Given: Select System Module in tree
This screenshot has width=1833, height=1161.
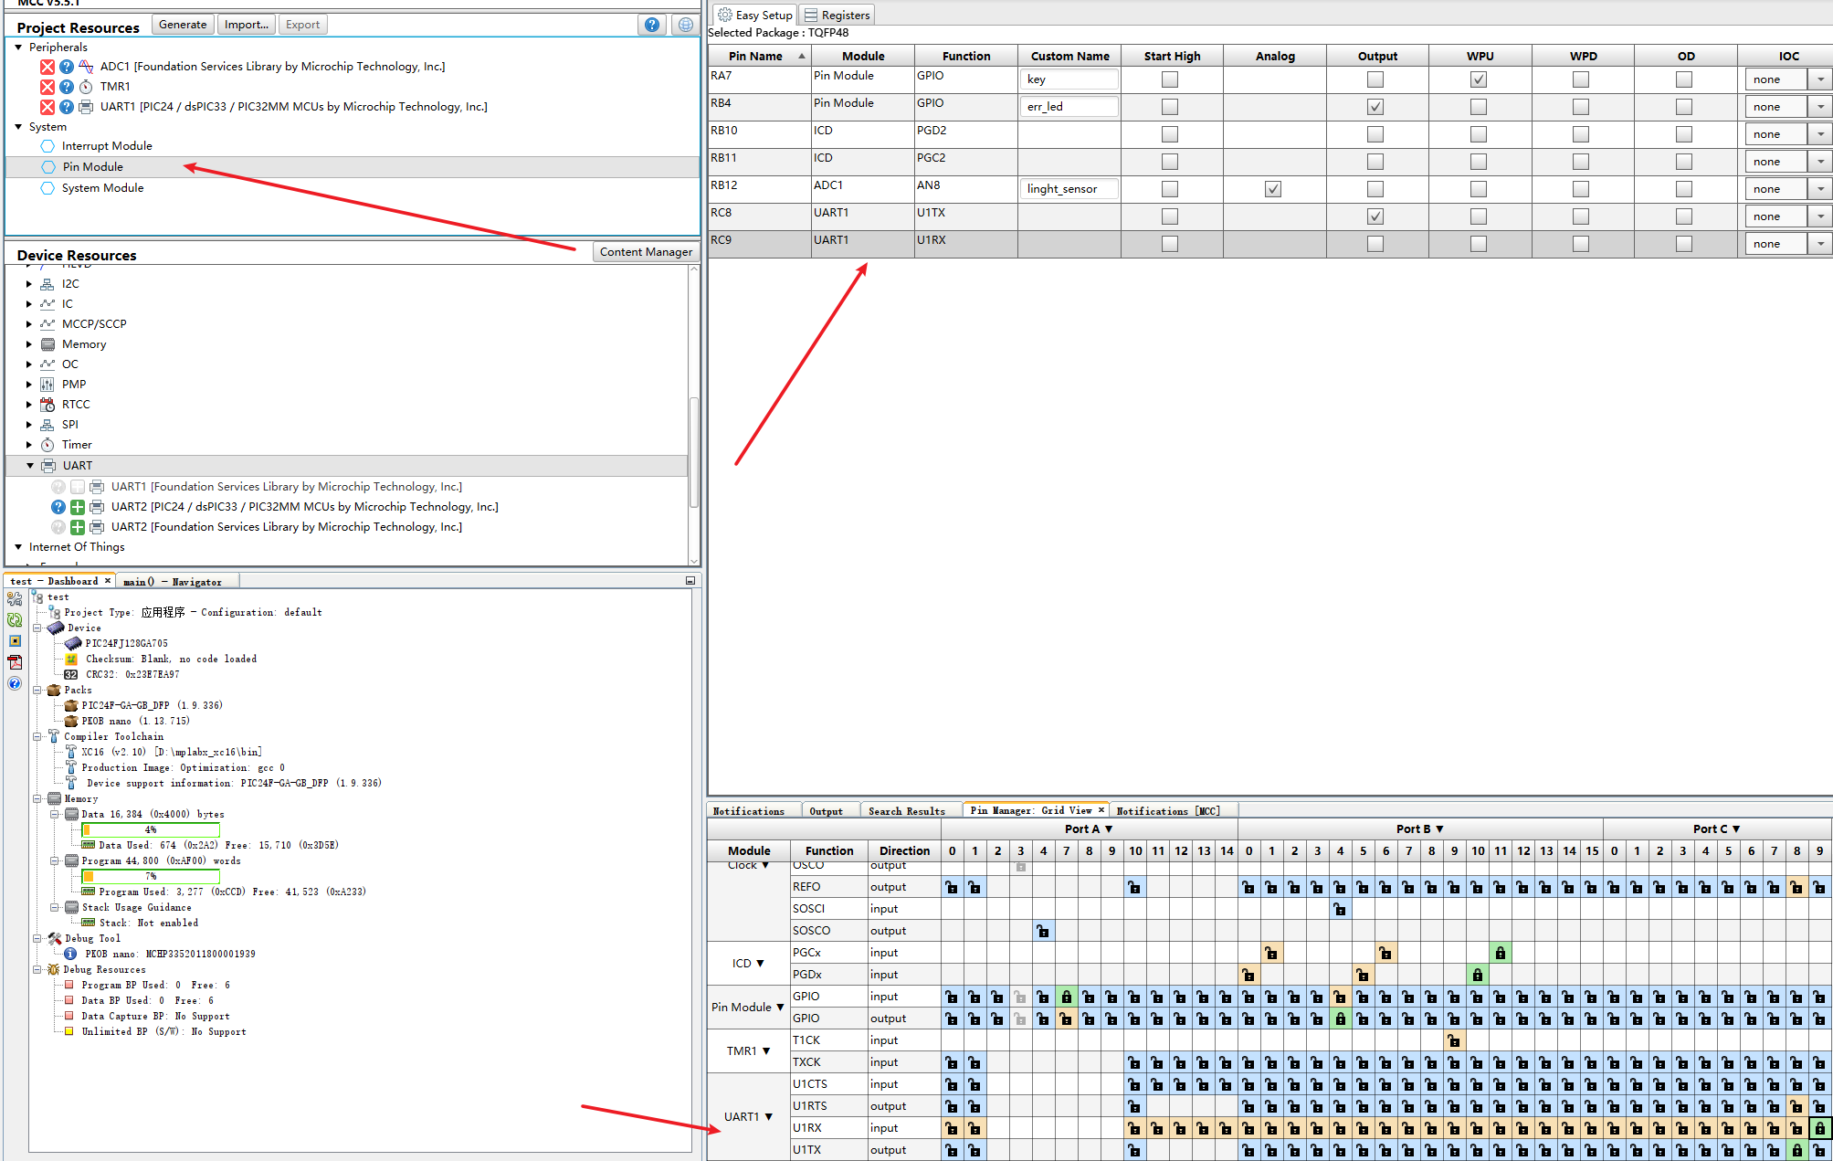Looking at the screenshot, I should pyautogui.click(x=102, y=188).
